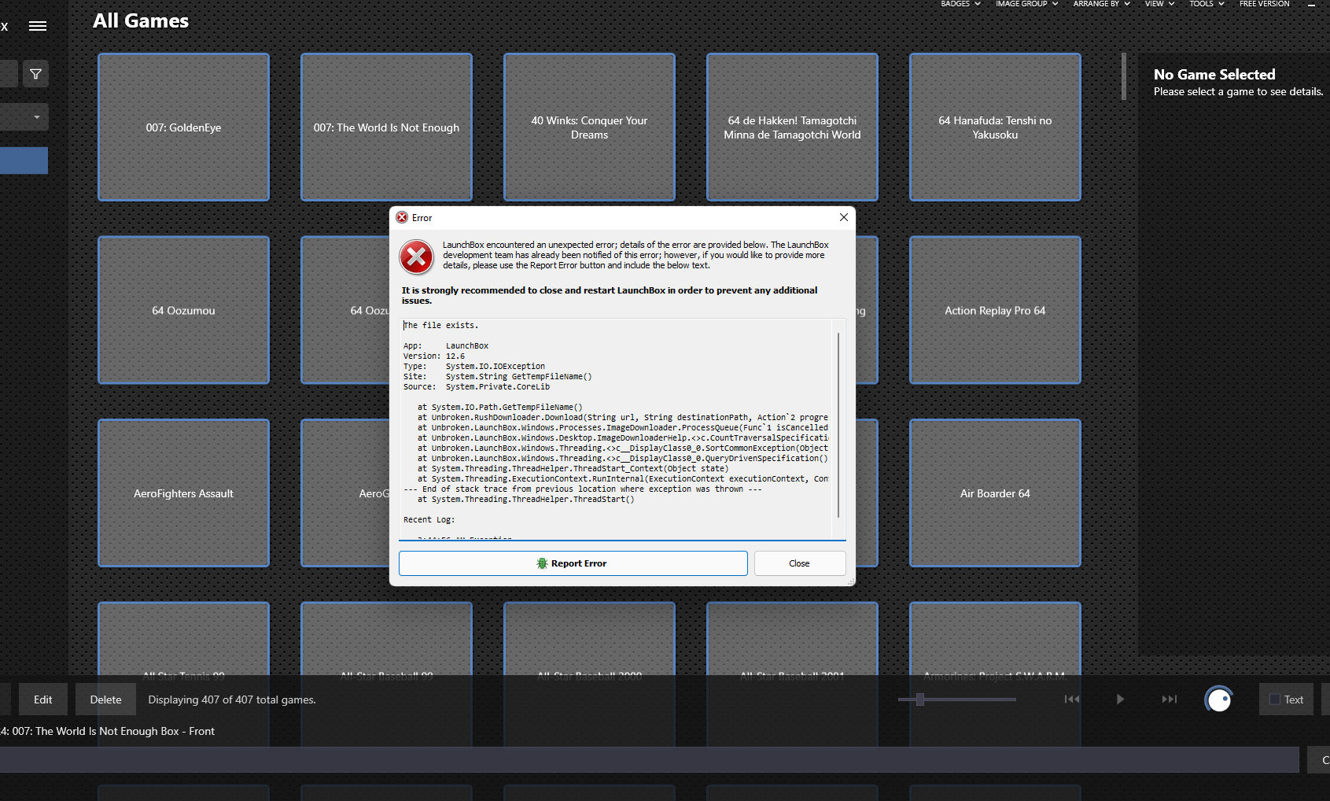Click the error details vertical scrollbar
Image resolution: width=1330 pixels, height=801 pixels.
click(x=838, y=425)
